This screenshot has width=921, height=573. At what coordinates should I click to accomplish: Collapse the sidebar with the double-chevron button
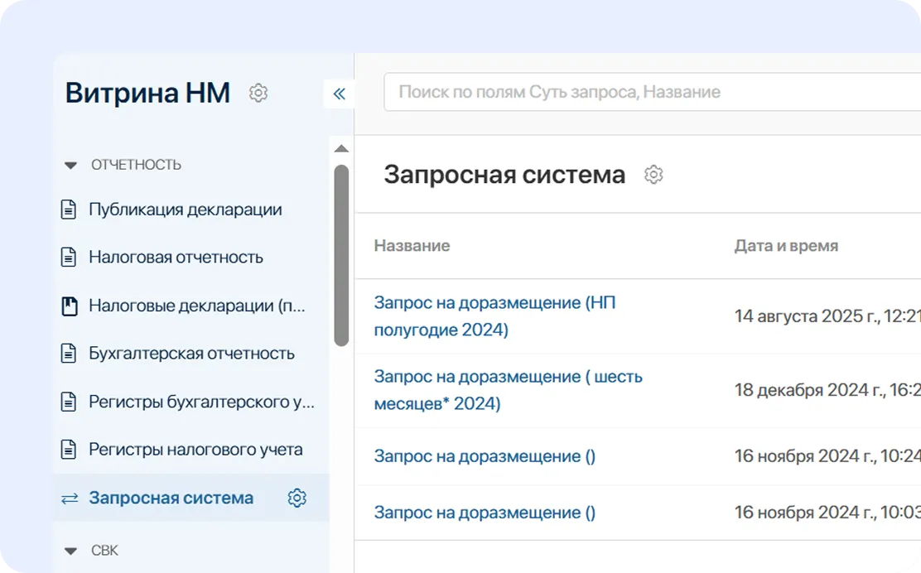pyautogui.click(x=339, y=94)
